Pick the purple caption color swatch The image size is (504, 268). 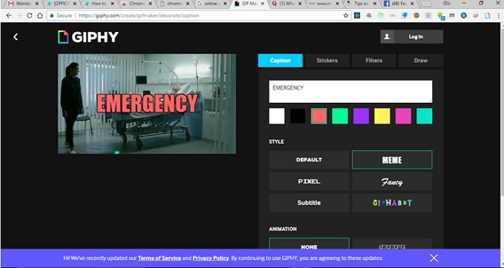click(361, 116)
